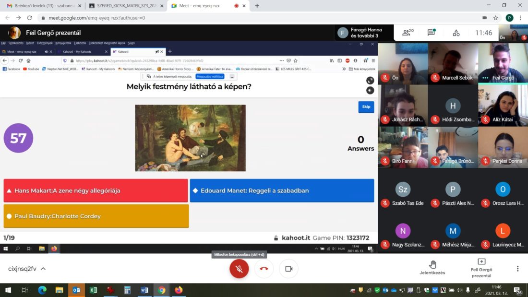Select Edouard Manet: Reggeli a szabadban answer
Image resolution: width=528 pixels, height=297 pixels.
(282, 190)
